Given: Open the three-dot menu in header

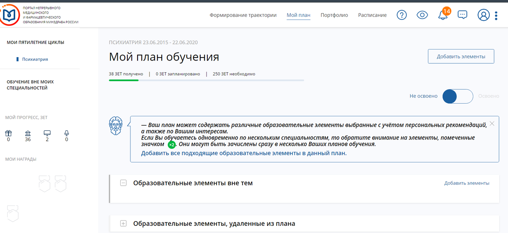Looking at the screenshot, I should 496,16.
